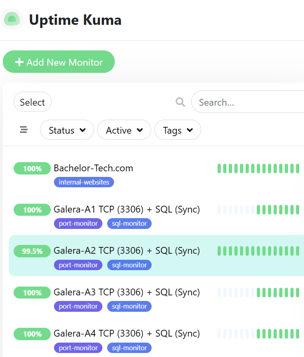The width and height of the screenshot is (304, 357).
Task: Click the Uptime Kuma title text
Action: coord(75,20)
